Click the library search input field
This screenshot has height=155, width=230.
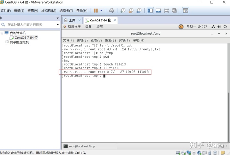(31, 24)
